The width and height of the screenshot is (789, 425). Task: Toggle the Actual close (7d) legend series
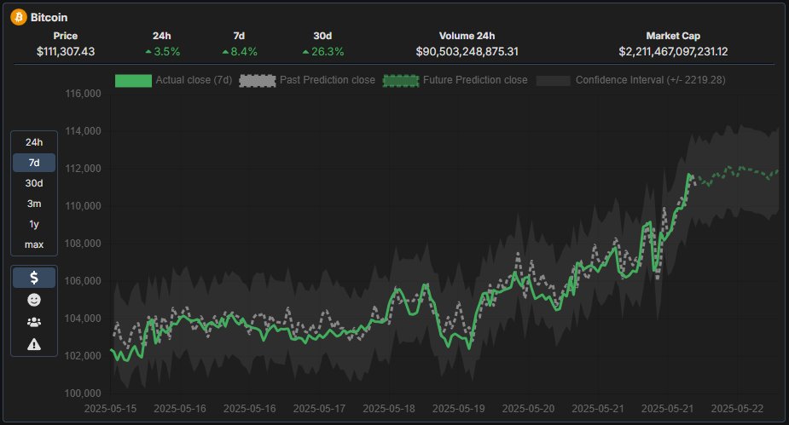(173, 80)
